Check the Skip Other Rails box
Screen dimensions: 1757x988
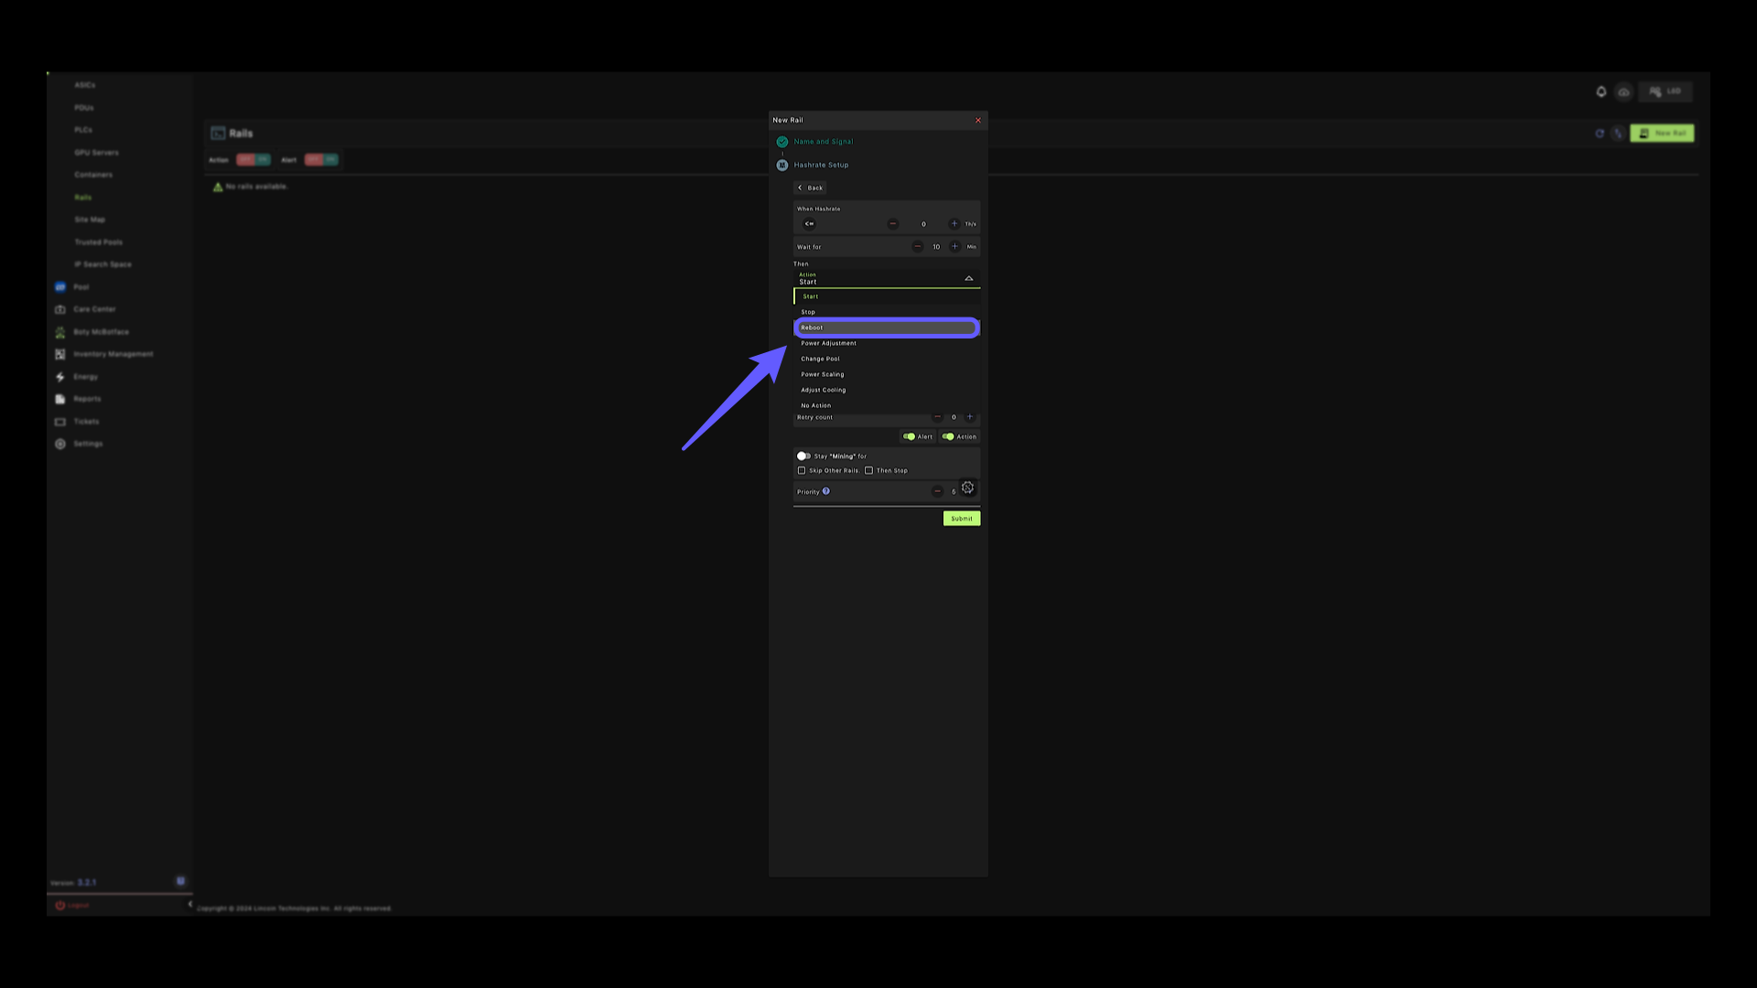(x=802, y=471)
